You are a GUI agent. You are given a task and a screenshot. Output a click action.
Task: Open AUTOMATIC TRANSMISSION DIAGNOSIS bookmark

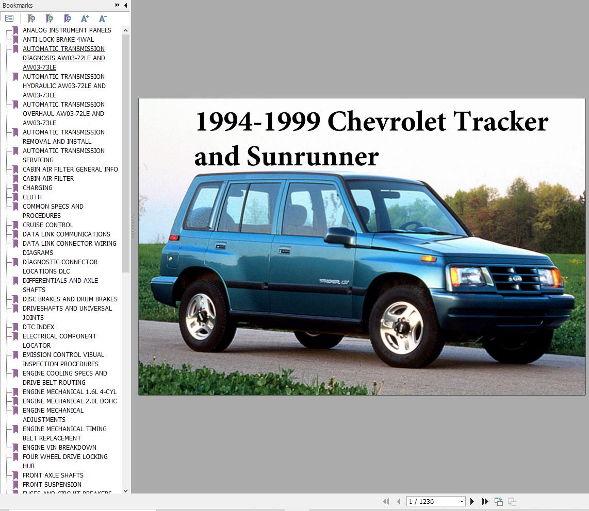coord(64,58)
